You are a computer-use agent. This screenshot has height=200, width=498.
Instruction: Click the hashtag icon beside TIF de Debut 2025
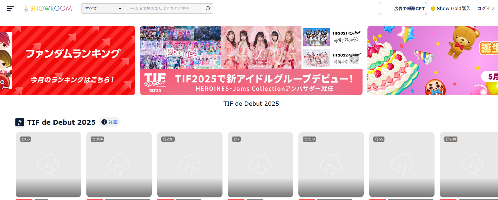click(20, 122)
